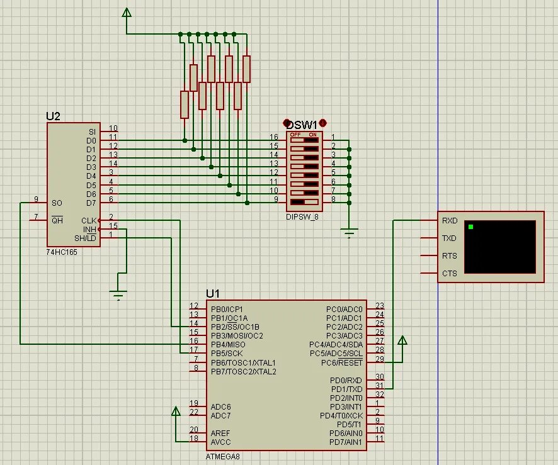Screen dimensions: 558x465
Task: Click the virtual terminal black screen
Action: point(500,247)
